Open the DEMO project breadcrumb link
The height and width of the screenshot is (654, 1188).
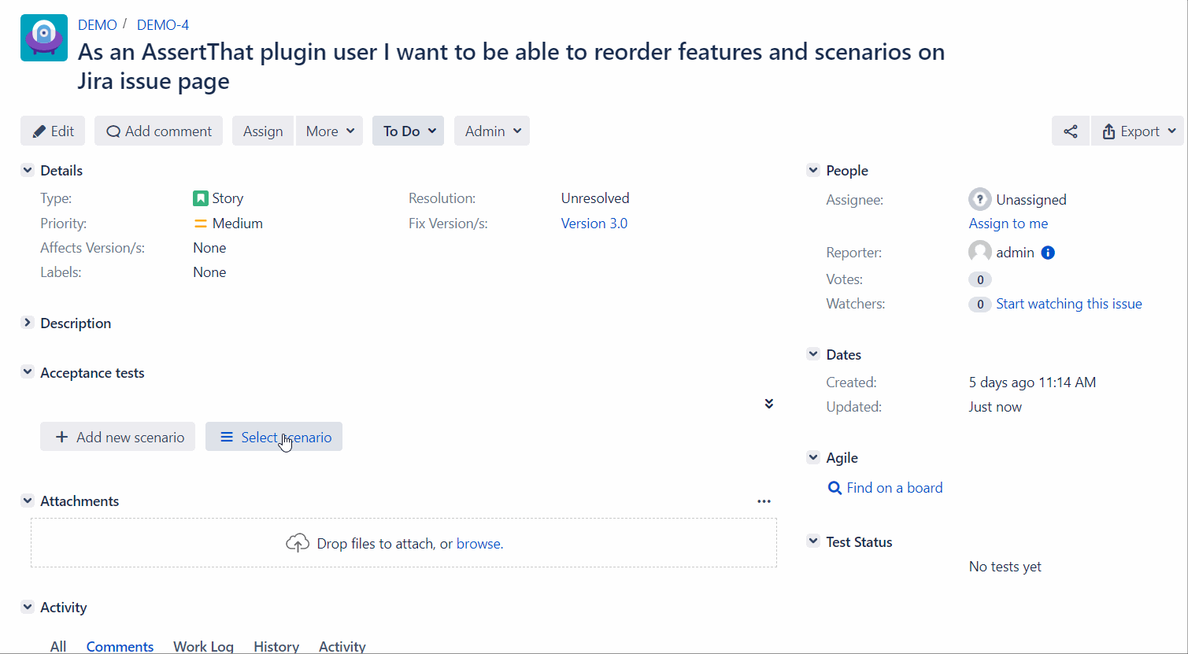98,25
